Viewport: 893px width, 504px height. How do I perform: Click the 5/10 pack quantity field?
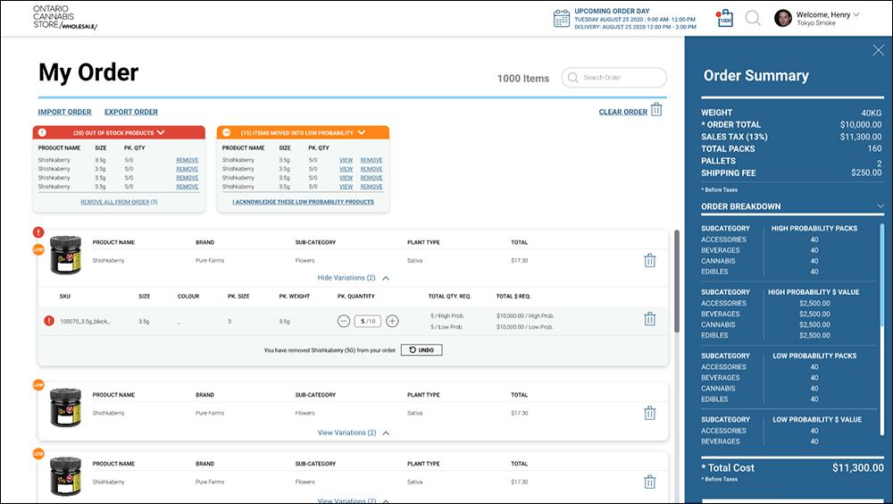pos(368,321)
